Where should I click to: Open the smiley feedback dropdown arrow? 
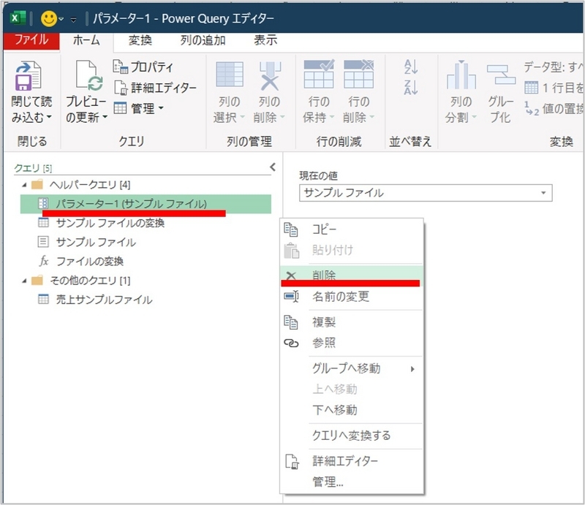click(61, 19)
